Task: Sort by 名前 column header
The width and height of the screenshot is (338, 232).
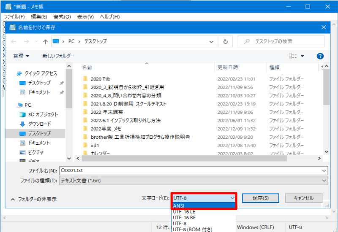Action: click(x=87, y=67)
